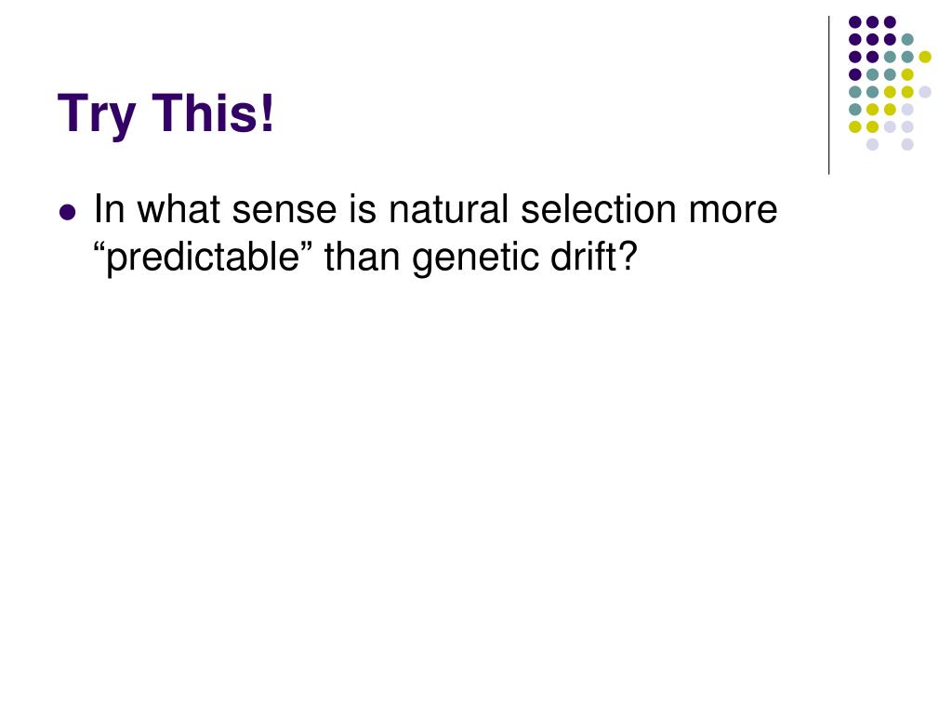Click the word "more" ending the first line
Image resolution: width=952 pixels, height=714 pixels.
(733, 210)
